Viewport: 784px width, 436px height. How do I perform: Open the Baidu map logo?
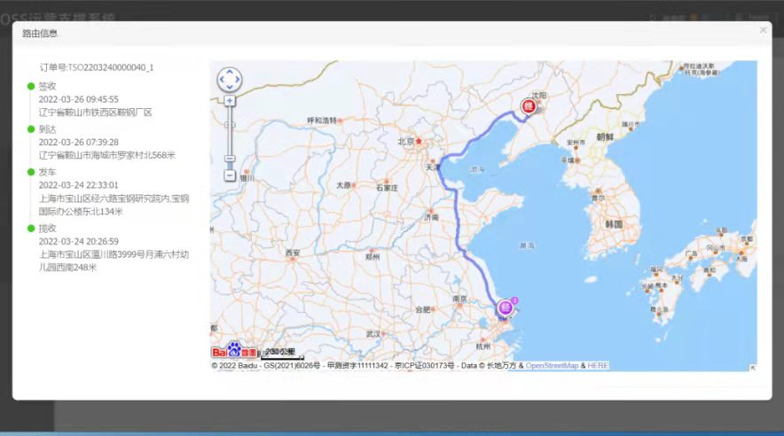(x=234, y=351)
